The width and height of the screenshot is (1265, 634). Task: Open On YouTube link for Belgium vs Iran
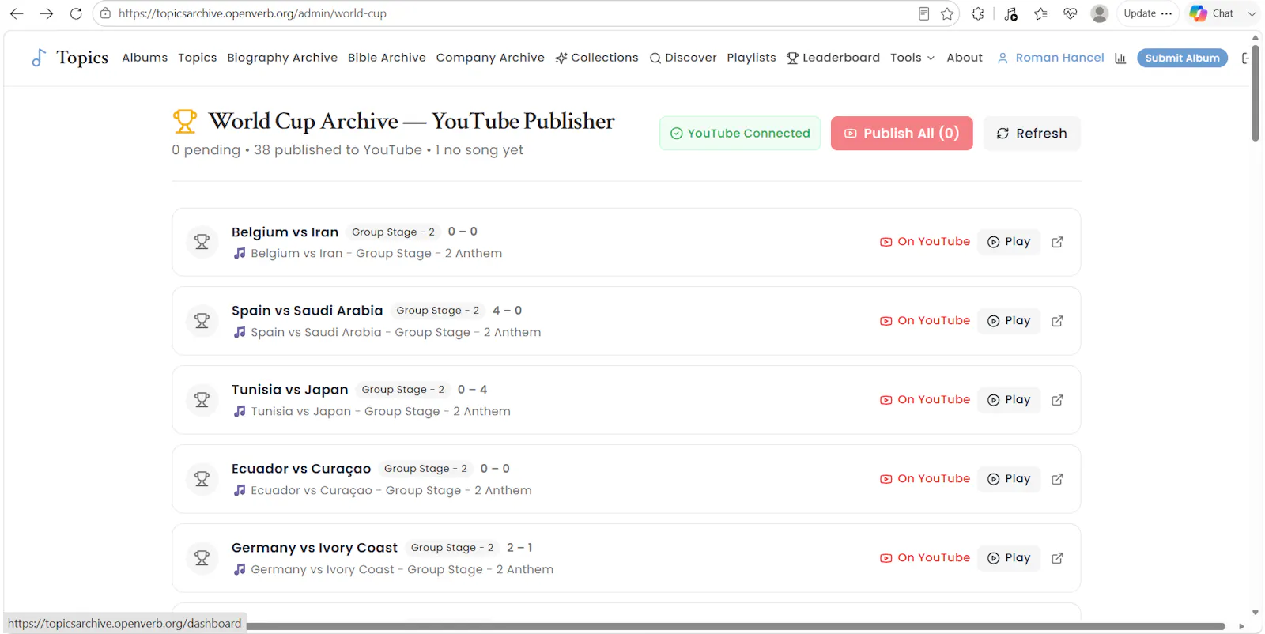[925, 242]
